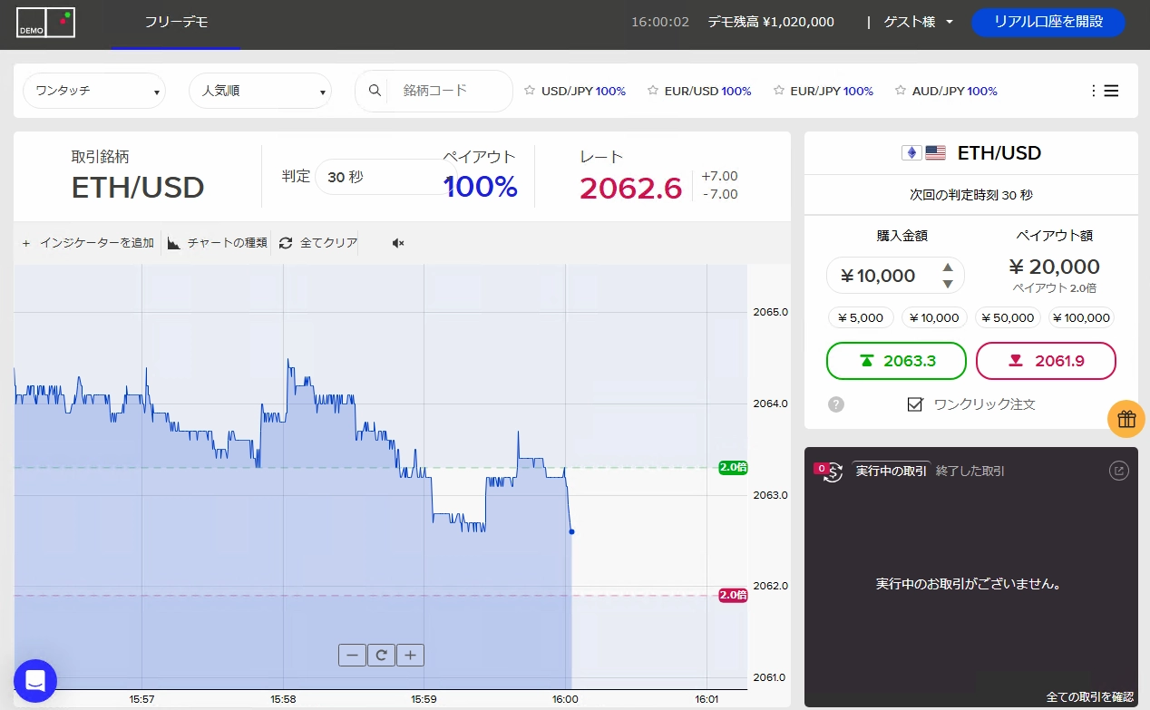This screenshot has width=1150, height=710.
Task: Click 全ての取引を確認 link
Action: pos(1090,696)
